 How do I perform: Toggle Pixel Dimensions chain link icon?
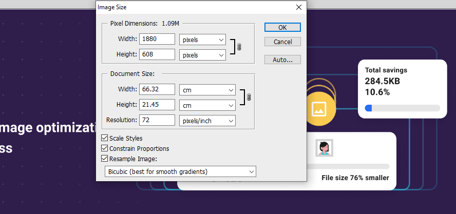click(x=239, y=47)
